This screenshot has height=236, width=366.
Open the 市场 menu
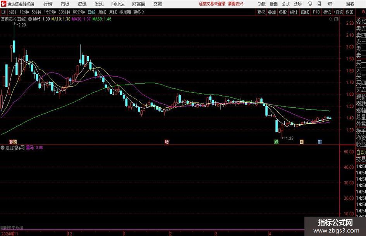(x=65, y=4)
